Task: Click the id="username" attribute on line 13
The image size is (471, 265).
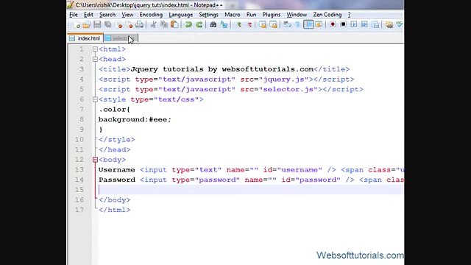Action: click(x=293, y=170)
